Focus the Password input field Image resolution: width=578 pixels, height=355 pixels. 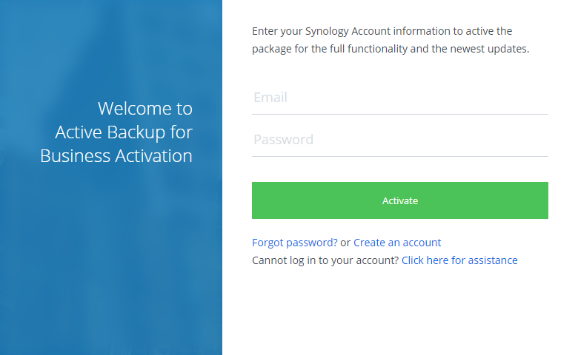click(399, 140)
